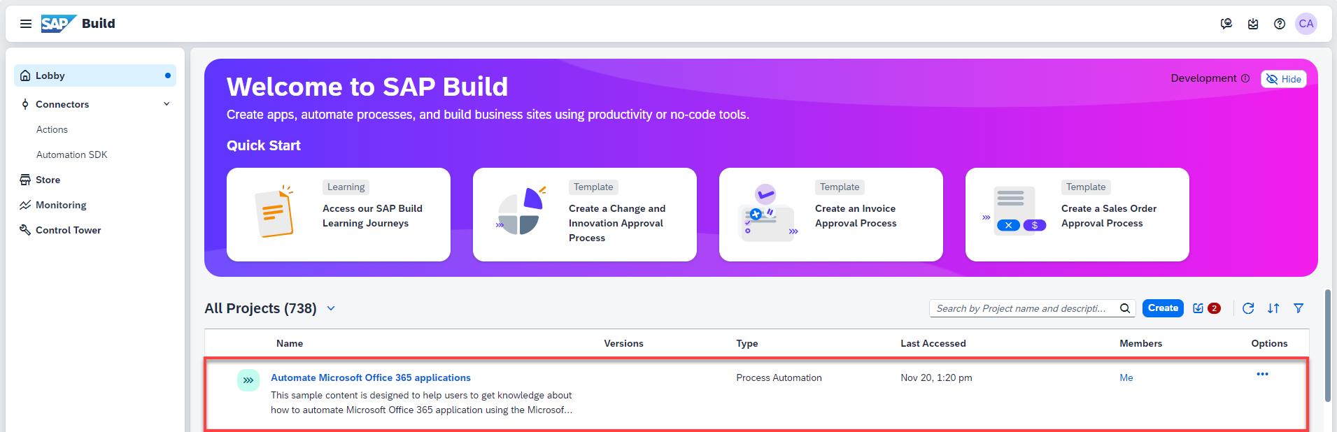
Task: Expand the All Projects dropdown arrow
Action: (x=331, y=308)
